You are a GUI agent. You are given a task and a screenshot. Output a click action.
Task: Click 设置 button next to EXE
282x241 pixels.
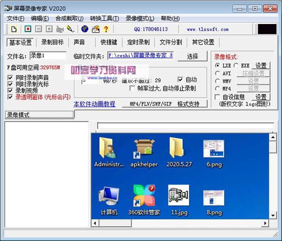tap(261, 66)
